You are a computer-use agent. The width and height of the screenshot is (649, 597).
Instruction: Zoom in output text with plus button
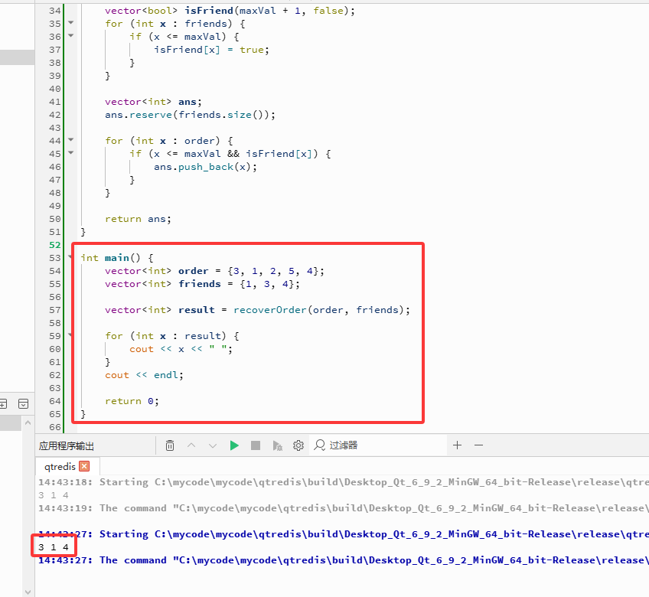click(x=458, y=445)
